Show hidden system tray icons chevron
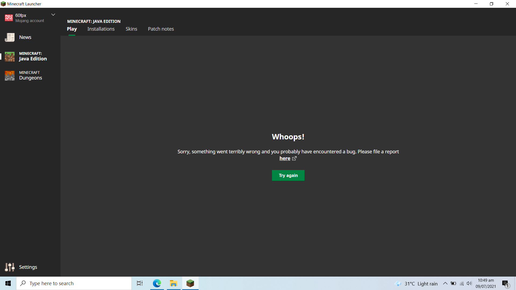 coord(445,283)
